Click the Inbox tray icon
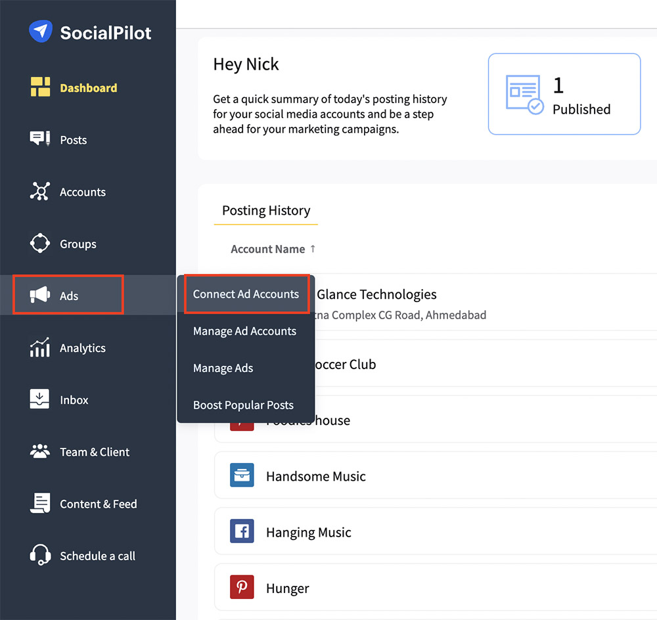 (x=39, y=399)
